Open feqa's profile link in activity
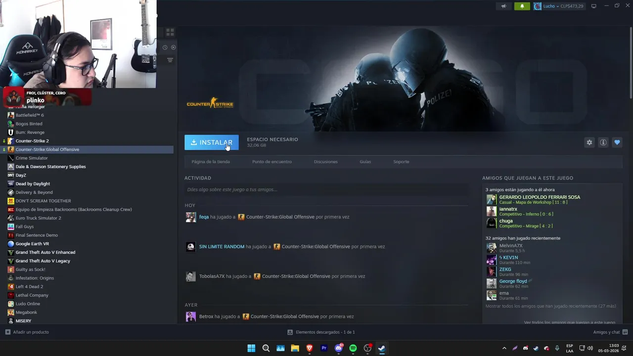 click(x=204, y=217)
